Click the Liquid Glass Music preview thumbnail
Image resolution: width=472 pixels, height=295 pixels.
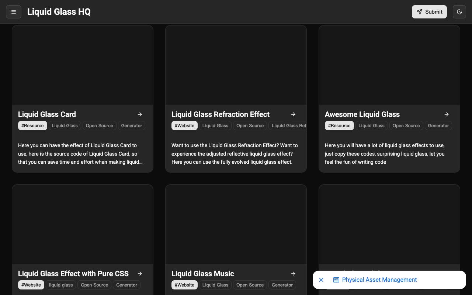tap(236, 224)
